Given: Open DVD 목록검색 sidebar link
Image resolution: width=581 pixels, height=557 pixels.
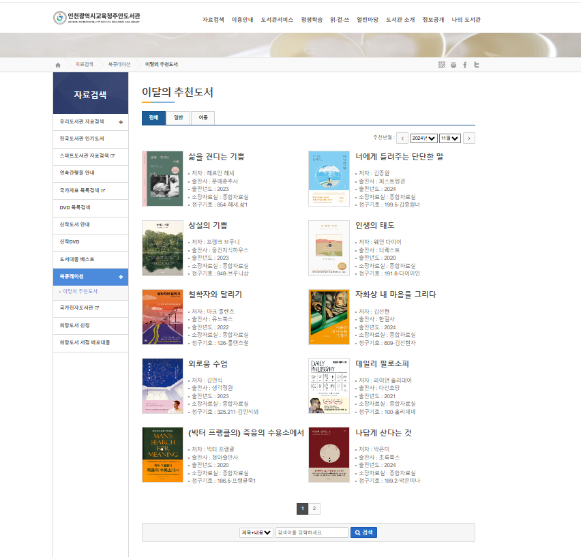Looking at the screenshot, I should click(91, 208).
